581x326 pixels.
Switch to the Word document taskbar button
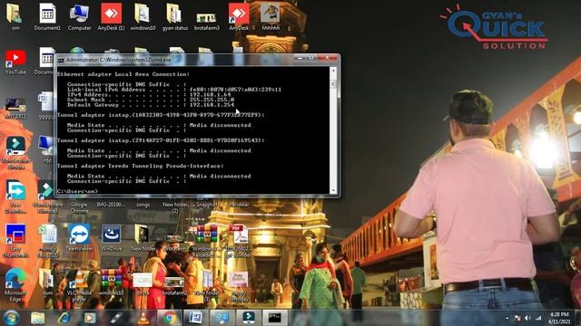click(196, 318)
